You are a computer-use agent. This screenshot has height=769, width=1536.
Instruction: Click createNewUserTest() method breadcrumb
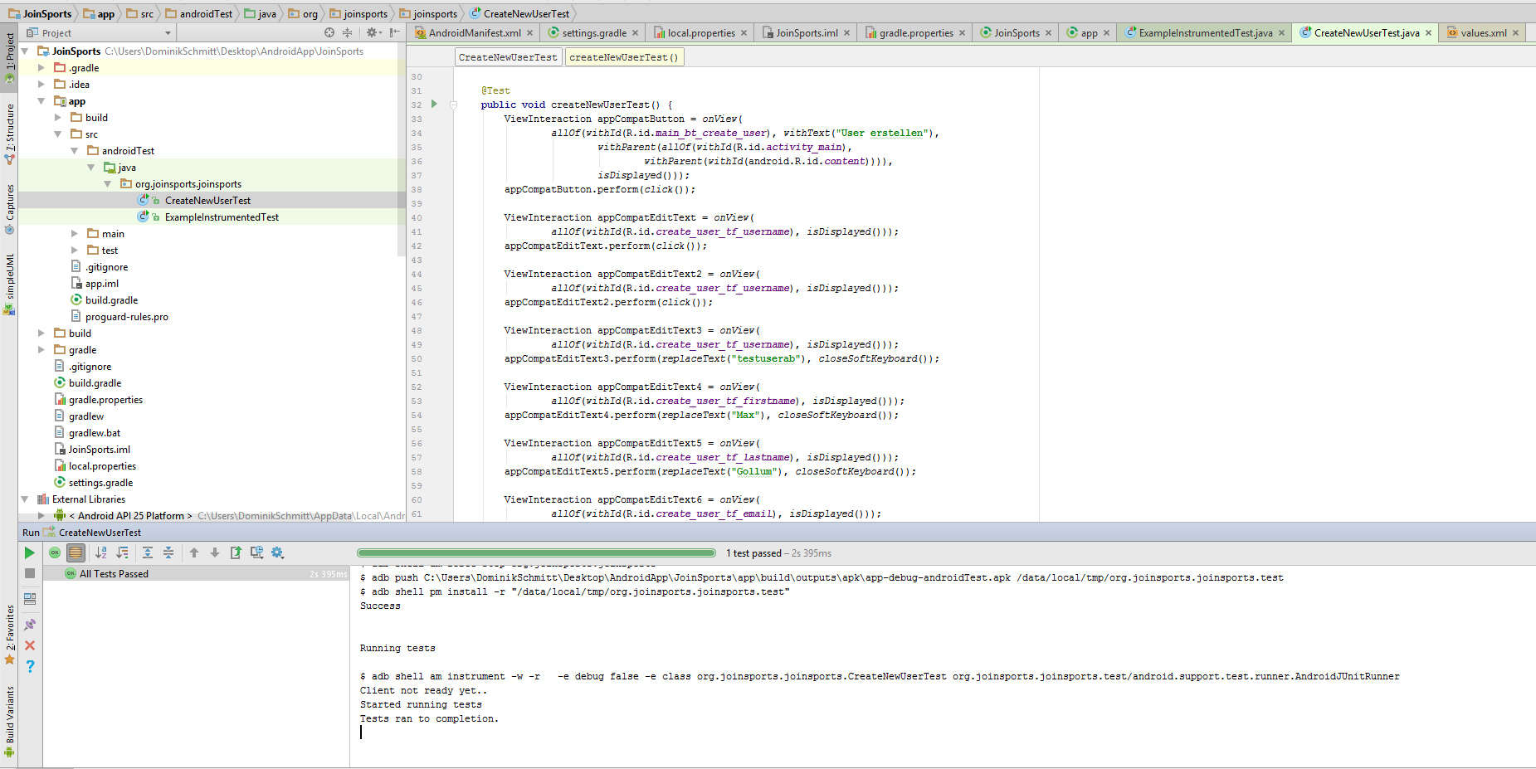pos(624,57)
